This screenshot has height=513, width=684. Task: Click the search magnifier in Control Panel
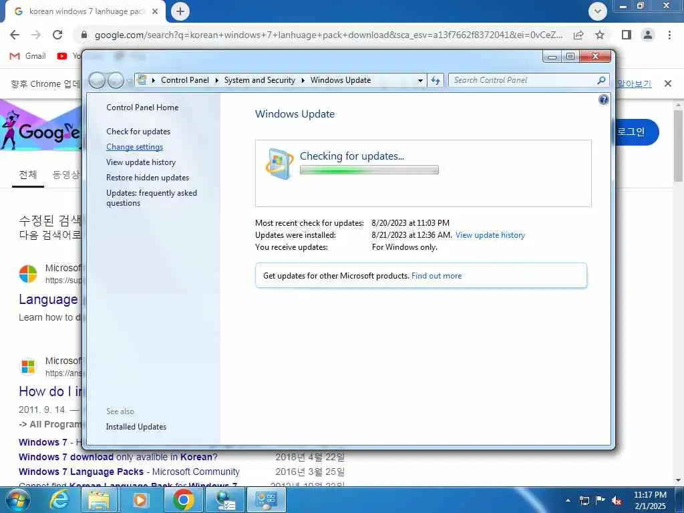coord(601,80)
